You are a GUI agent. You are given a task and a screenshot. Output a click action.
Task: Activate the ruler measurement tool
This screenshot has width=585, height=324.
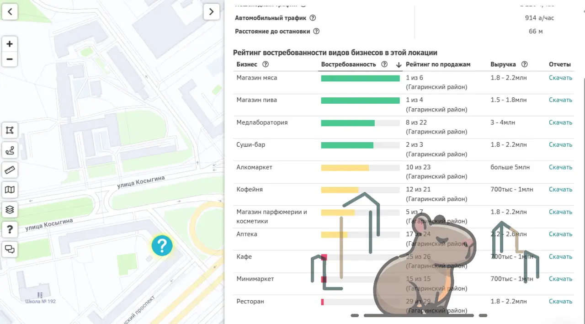[10, 170]
